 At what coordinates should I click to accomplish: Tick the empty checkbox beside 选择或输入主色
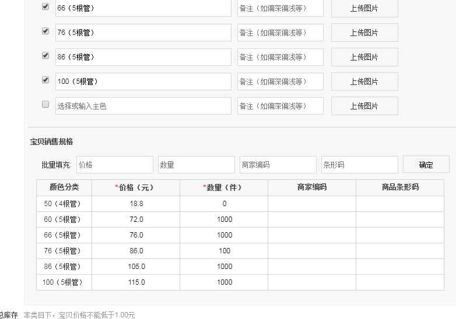45,105
